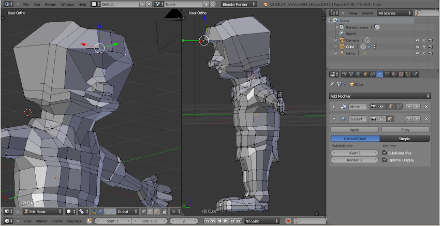Toggle Mirror modifier cage vertices icon
This screenshot has width=440, height=226.
tap(398, 107)
